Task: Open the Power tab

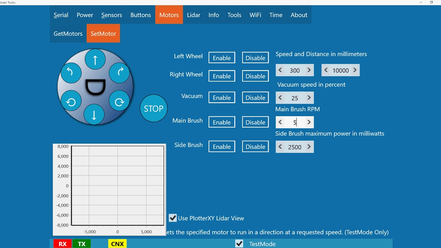Action: coord(85,15)
